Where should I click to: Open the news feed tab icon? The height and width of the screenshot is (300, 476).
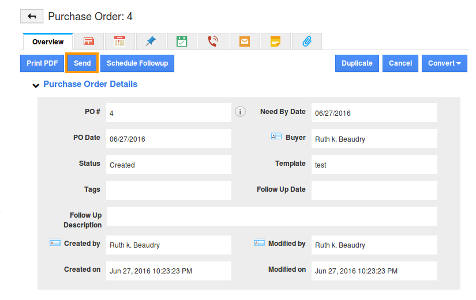pos(89,41)
